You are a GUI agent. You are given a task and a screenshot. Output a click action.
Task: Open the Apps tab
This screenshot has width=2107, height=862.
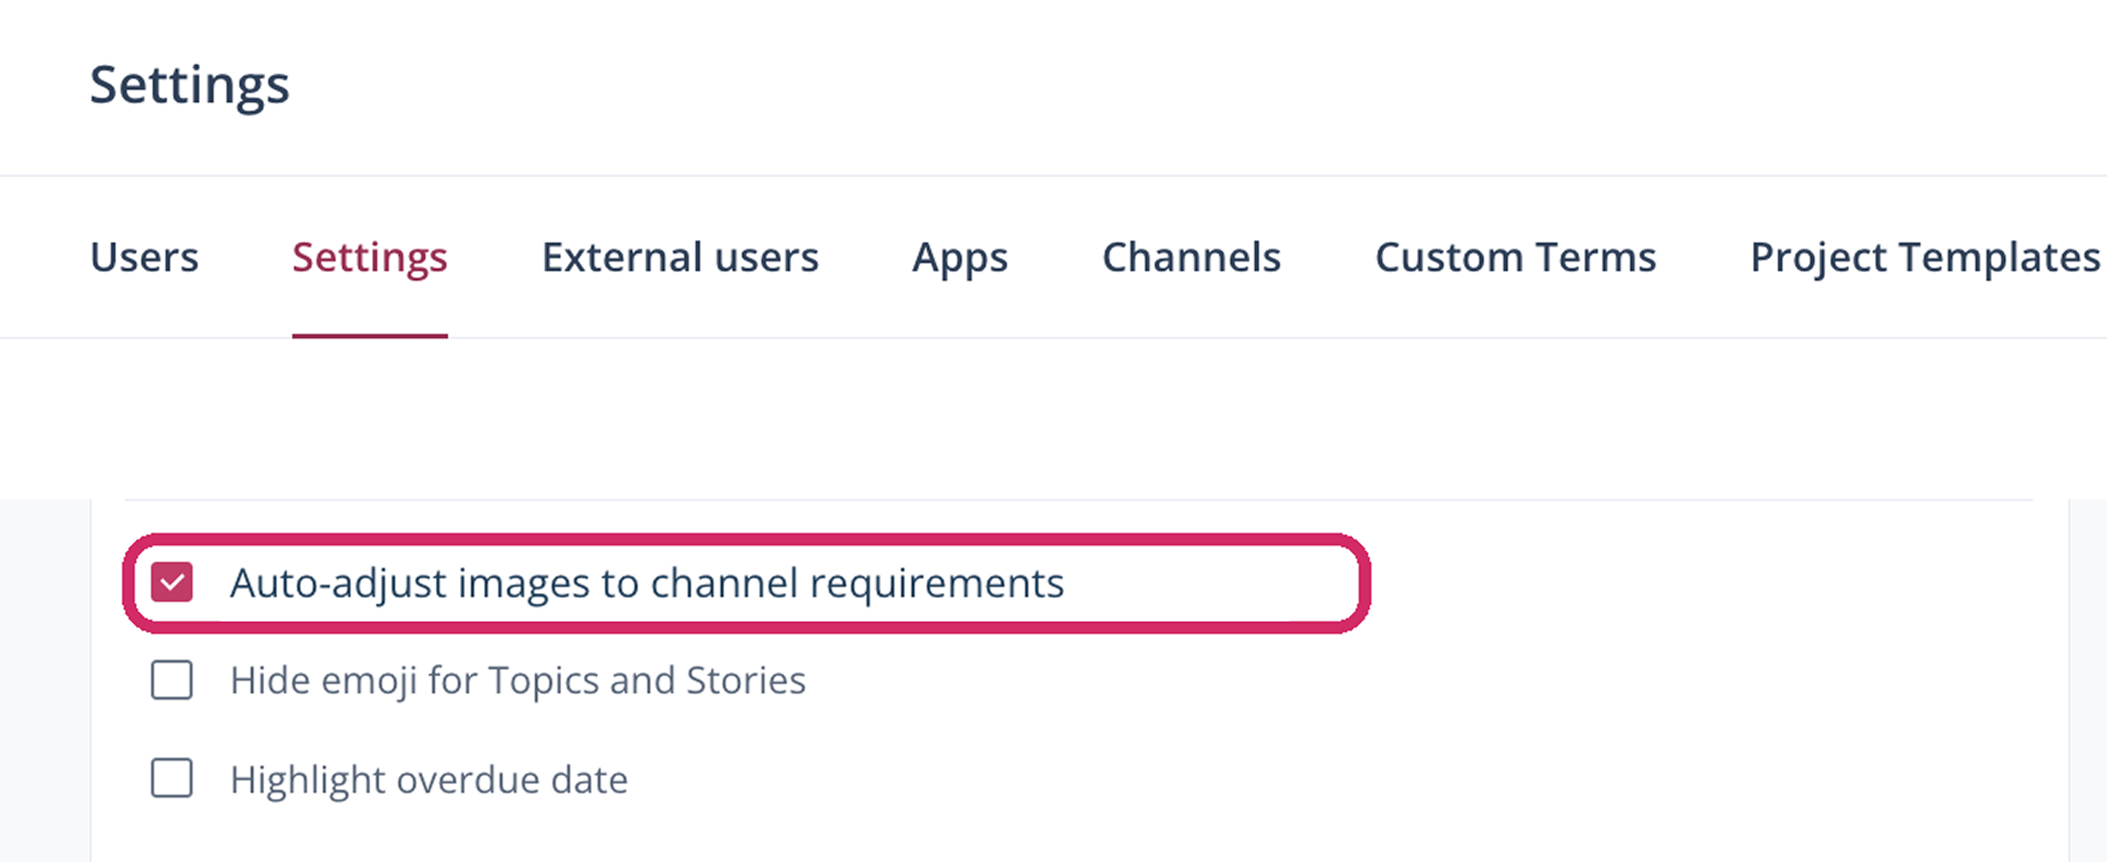point(960,258)
